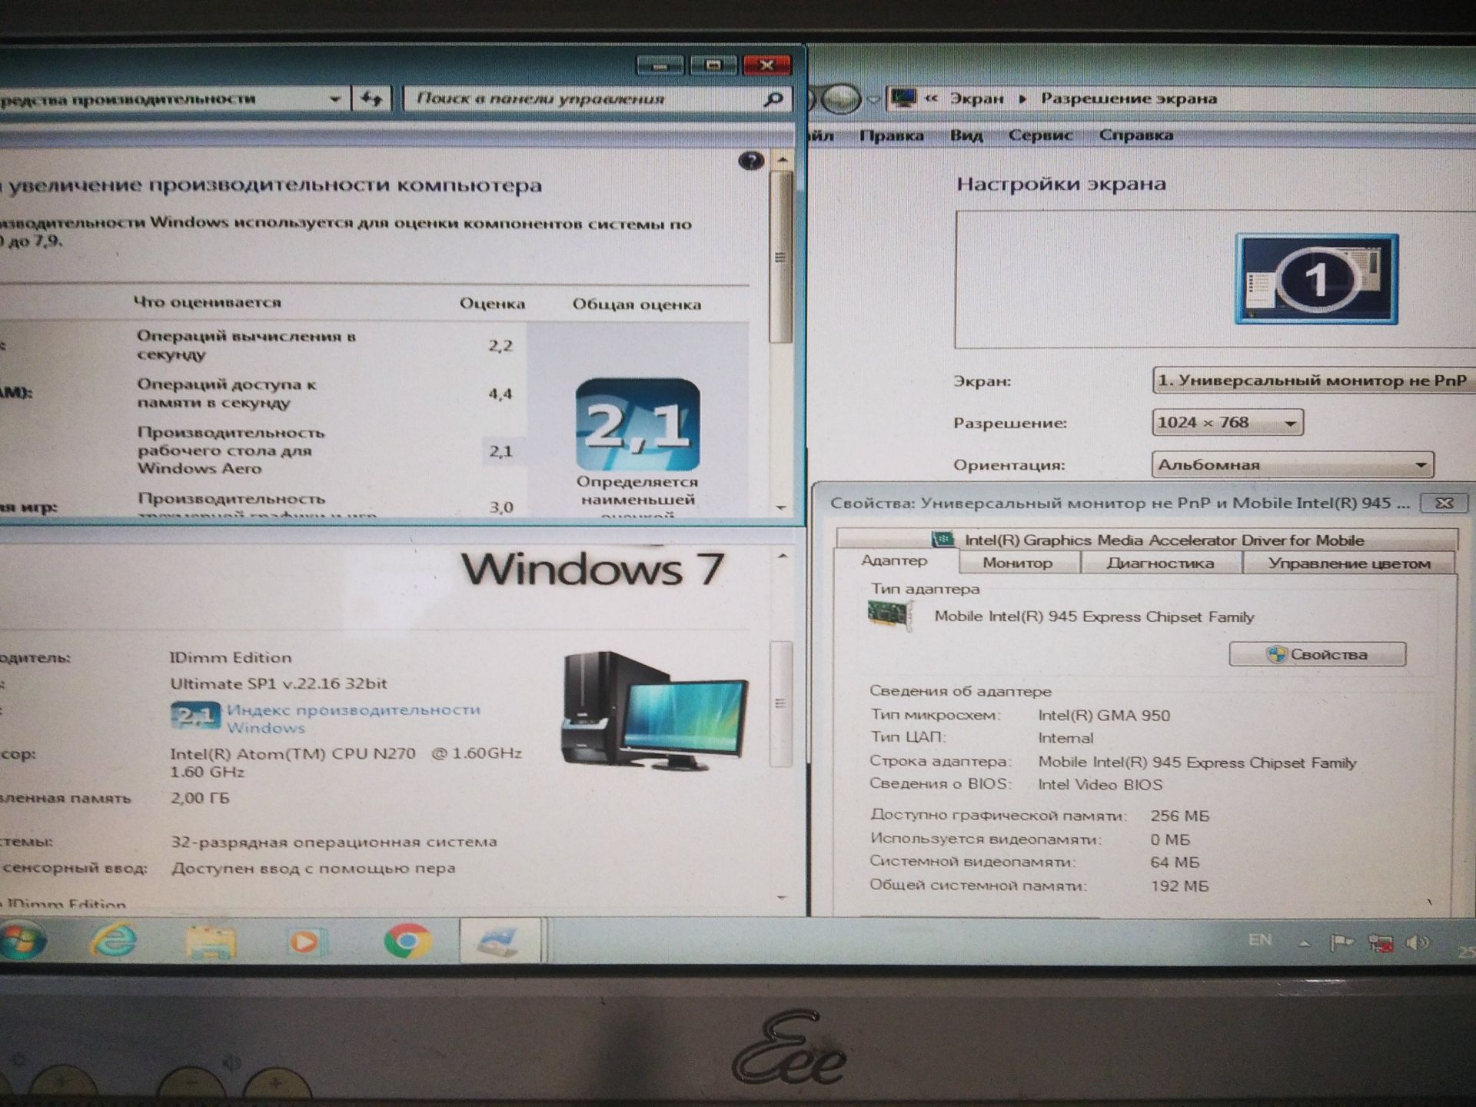Click the 2,1 performance index badge
The width and height of the screenshot is (1476, 1107).
click(x=637, y=424)
